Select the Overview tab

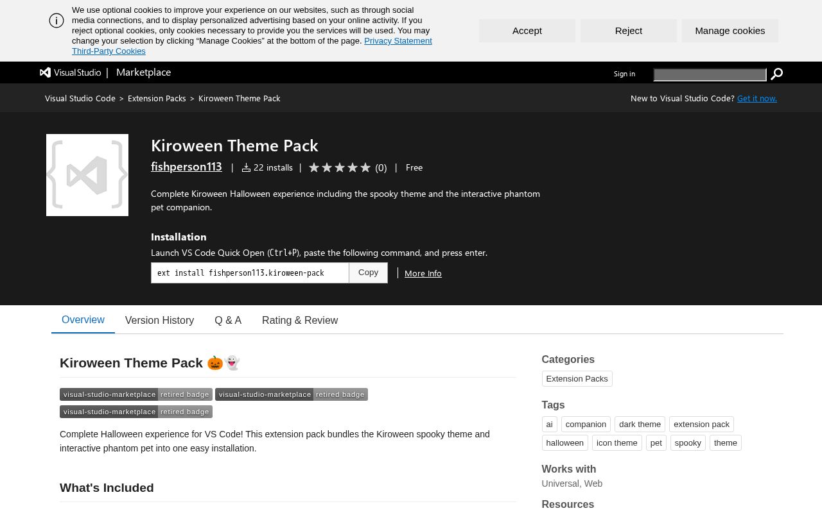click(83, 320)
